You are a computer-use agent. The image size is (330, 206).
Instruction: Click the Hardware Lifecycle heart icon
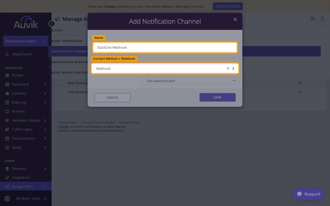pos(7,121)
